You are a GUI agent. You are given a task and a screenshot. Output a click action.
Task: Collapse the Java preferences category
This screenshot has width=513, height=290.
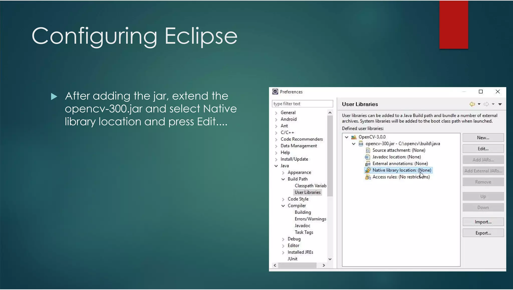[x=276, y=166]
